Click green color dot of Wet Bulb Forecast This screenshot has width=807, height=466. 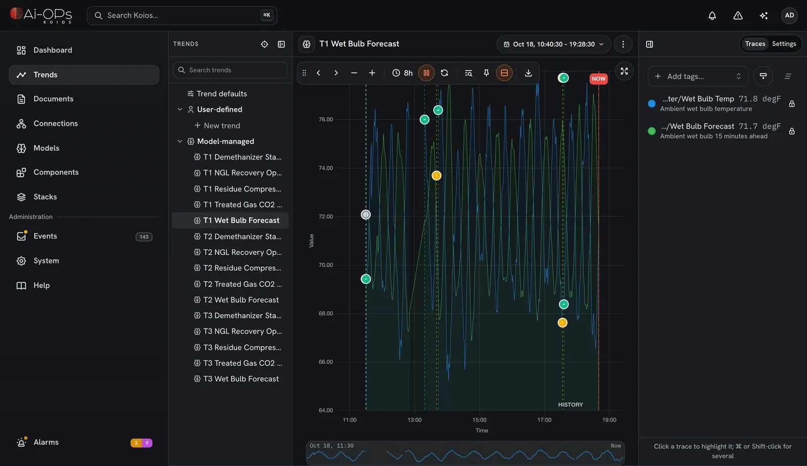pyautogui.click(x=652, y=131)
